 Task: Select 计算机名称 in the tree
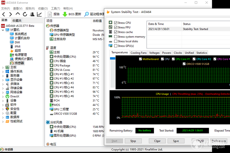point(22,38)
